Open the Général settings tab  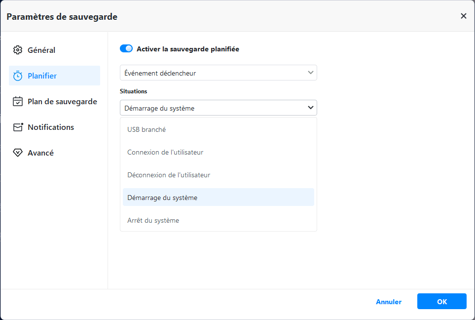click(x=41, y=50)
